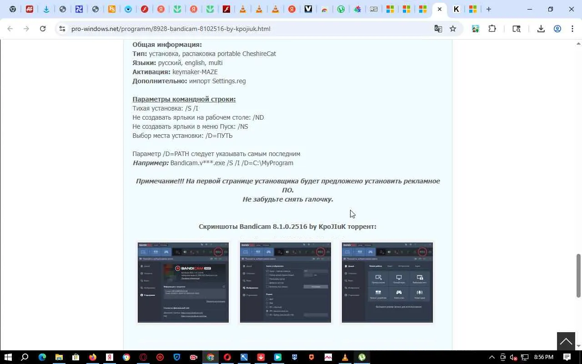The height and width of the screenshot is (364, 582).
Task: Open the Bandicam Home recording modes screenshot thumbnail
Action: tap(387, 283)
